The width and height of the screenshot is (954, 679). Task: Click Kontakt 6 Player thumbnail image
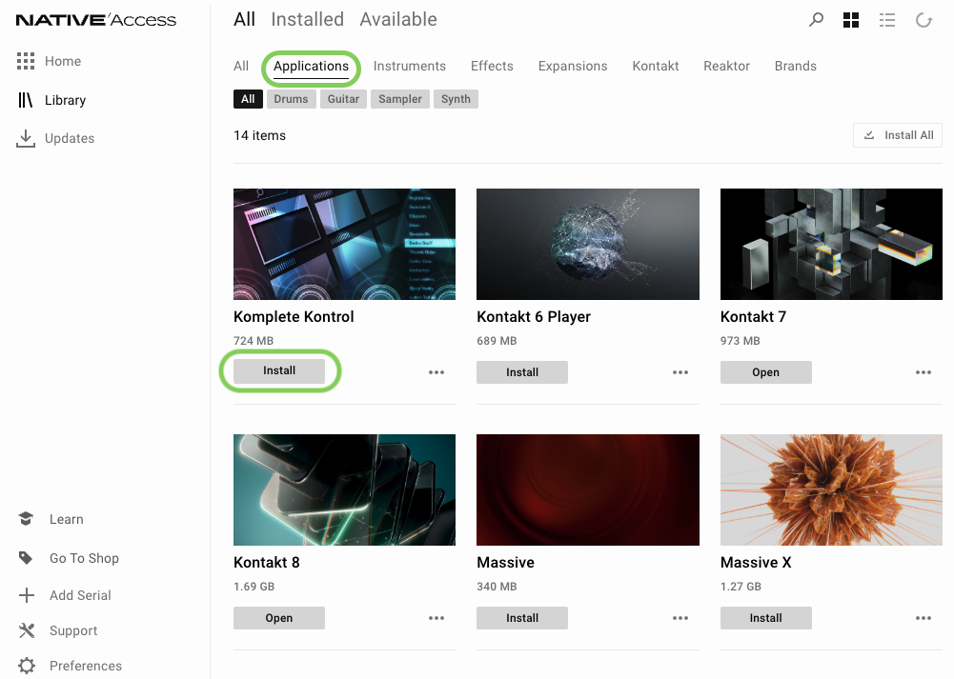click(x=588, y=244)
